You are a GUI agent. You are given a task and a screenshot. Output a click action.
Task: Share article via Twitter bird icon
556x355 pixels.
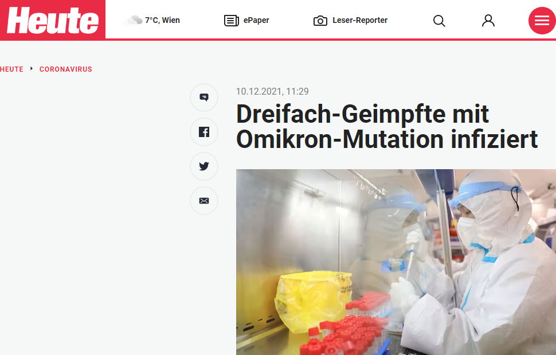click(204, 166)
